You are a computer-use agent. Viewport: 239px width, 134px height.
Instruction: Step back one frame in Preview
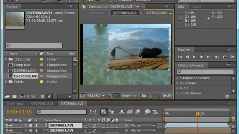click(x=187, y=57)
